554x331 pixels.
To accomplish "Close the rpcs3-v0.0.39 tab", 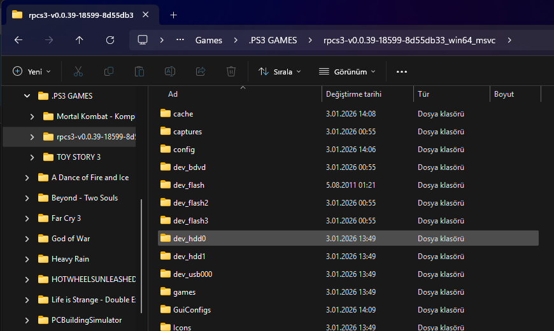I will [146, 15].
